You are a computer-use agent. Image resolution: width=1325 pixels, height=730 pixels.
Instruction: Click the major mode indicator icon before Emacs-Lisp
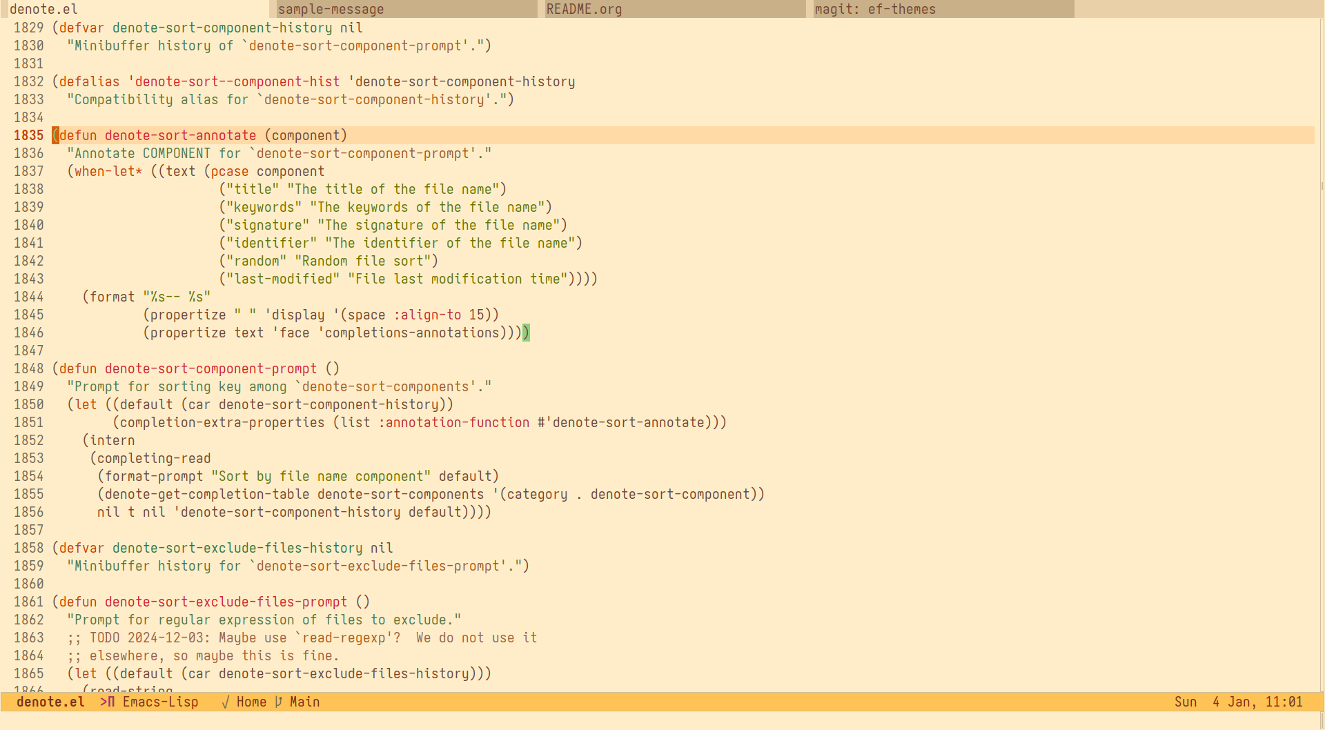(107, 702)
